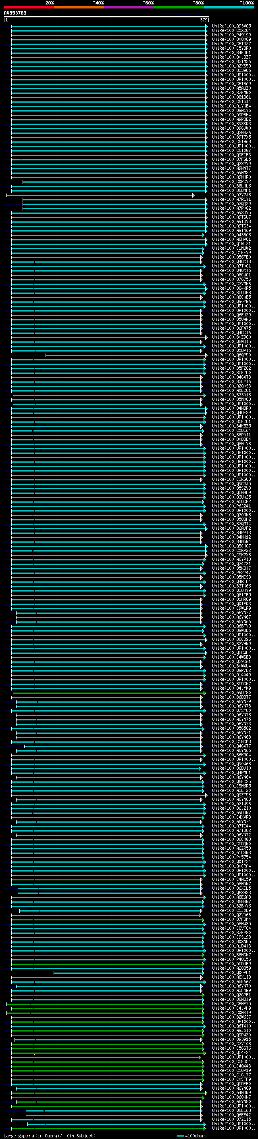This screenshot has width=258, height=1139.
Task: Click the label UniRef100_C1GP19
Action: coord(231,1070)
